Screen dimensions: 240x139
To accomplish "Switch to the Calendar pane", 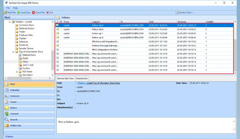I will (x=29, y=90).
